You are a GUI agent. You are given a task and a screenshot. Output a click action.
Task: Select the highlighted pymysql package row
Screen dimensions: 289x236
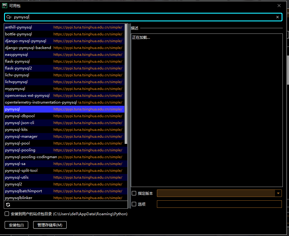64,109
